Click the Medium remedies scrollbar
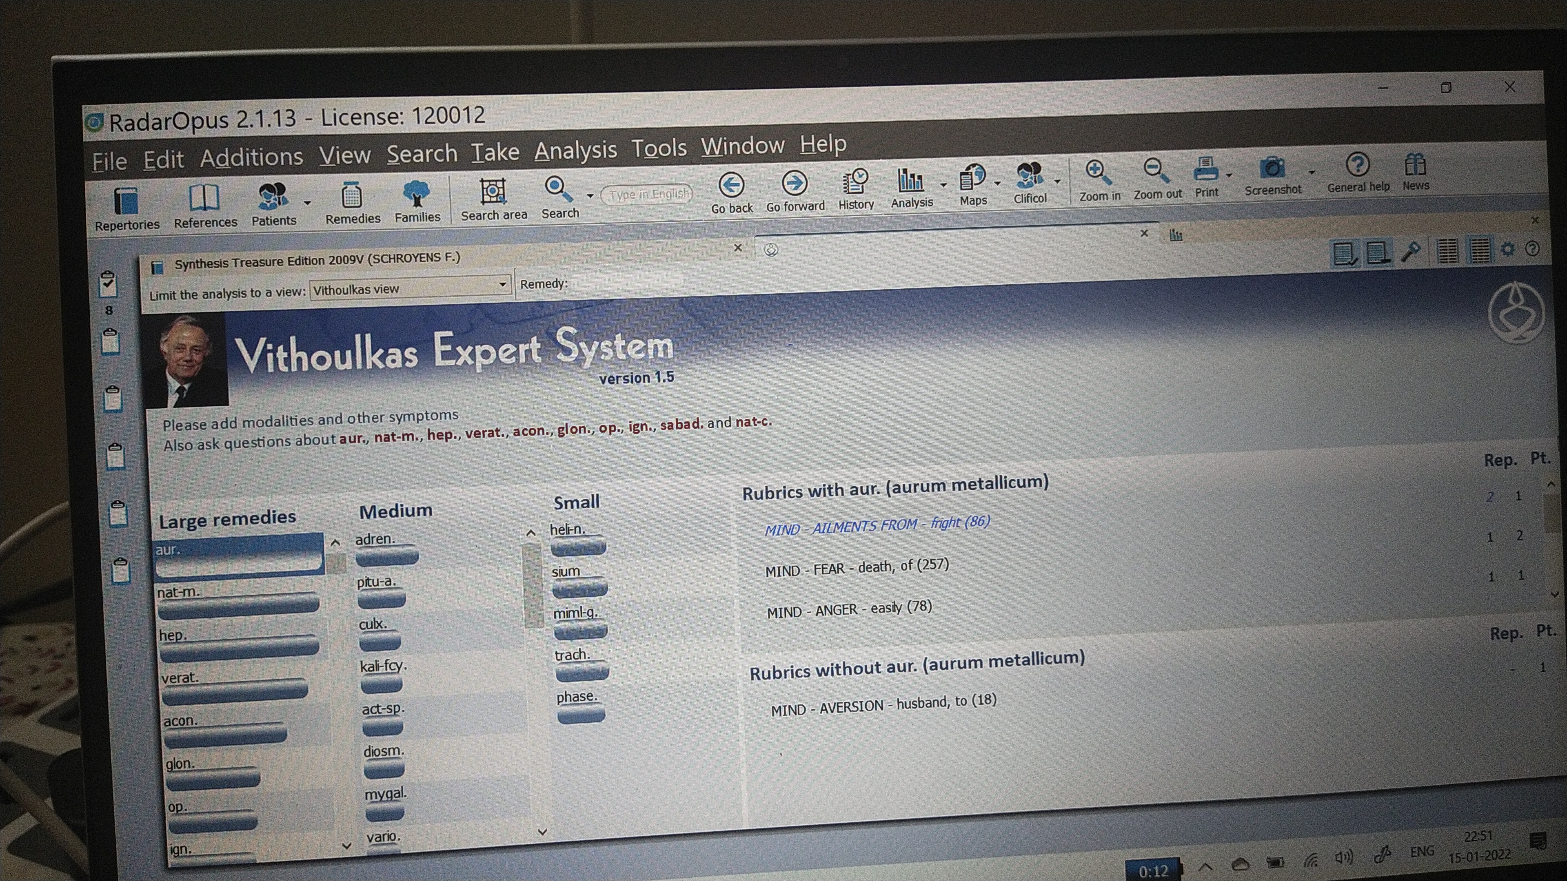Image resolution: width=1567 pixels, height=881 pixels. tap(532, 585)
